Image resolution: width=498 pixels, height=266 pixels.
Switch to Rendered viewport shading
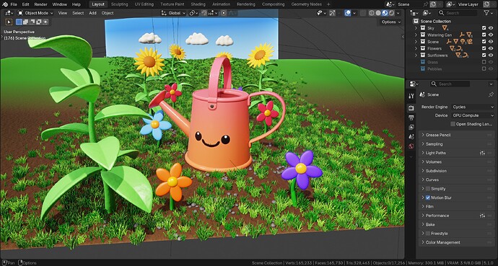(x=391, y=13)
